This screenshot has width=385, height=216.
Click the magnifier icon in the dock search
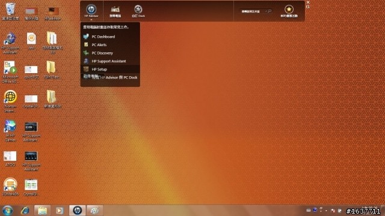[x=269, y=11]
